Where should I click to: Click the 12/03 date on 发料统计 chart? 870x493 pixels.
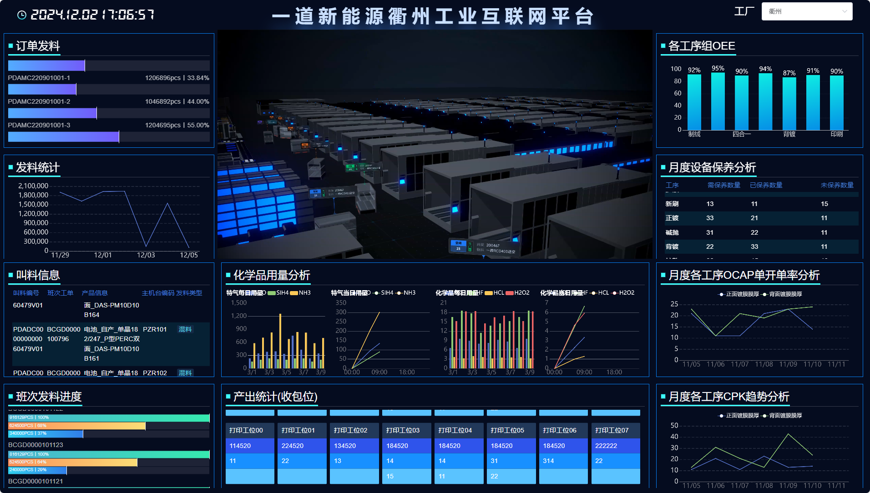146,255
